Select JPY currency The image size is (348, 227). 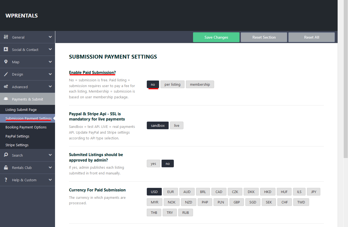[x=314, y=192]
